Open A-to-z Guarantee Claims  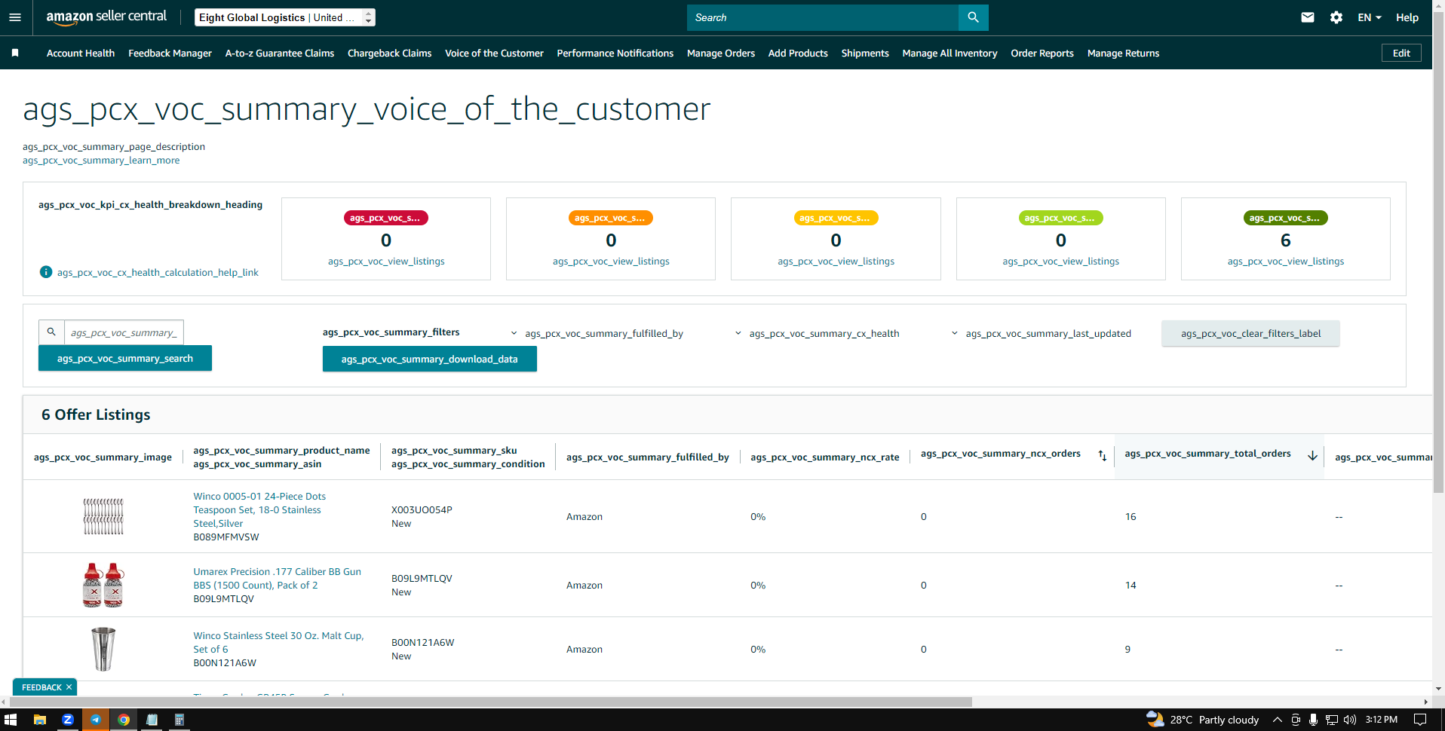click(280, 53)
